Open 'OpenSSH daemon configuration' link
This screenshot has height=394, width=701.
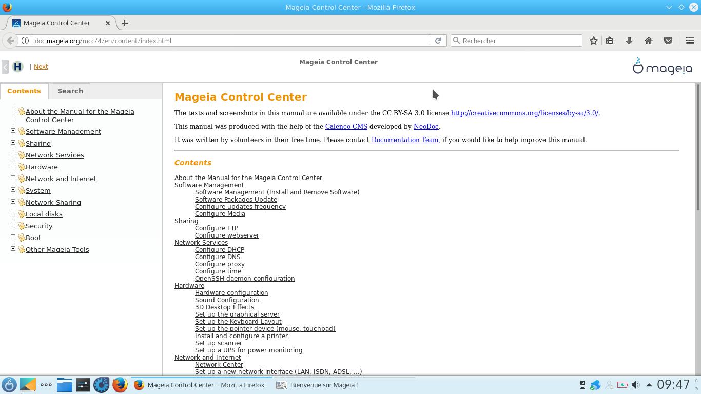(245, 278)
